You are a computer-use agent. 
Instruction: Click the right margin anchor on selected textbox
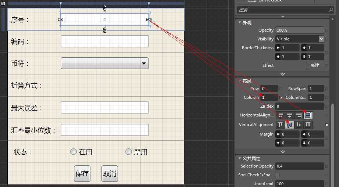(x=149, y=19)
